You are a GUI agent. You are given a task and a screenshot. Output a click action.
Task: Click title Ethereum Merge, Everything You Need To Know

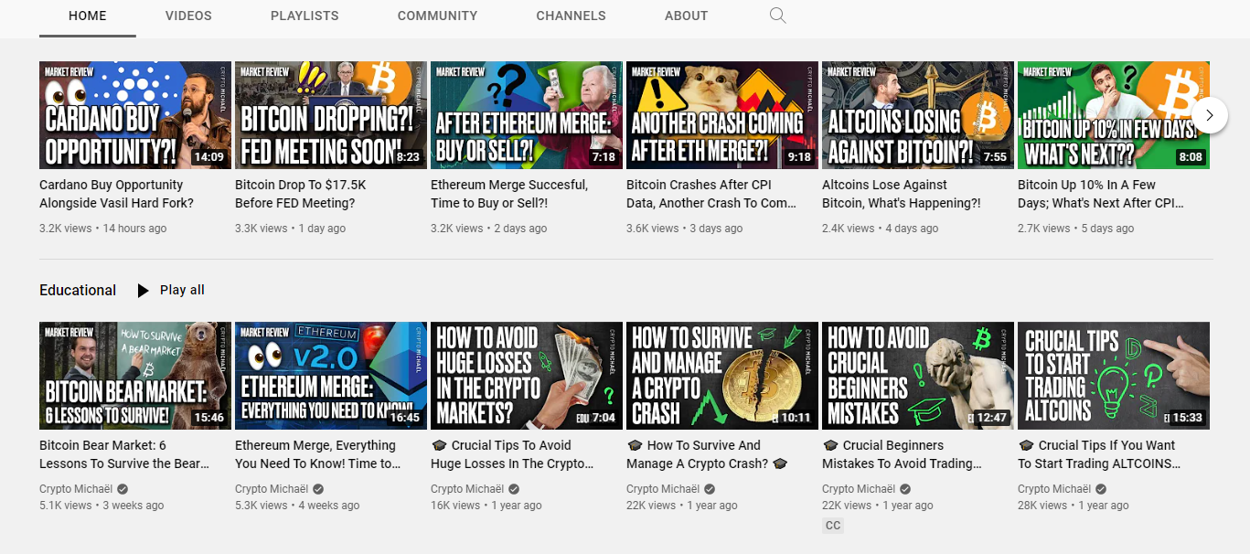[318, 454]
